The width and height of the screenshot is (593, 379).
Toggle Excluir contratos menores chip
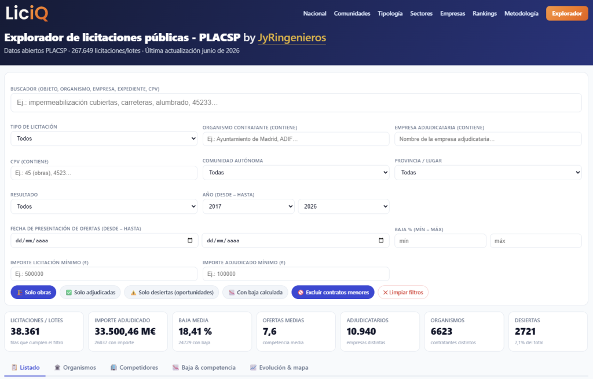[333, 292]
